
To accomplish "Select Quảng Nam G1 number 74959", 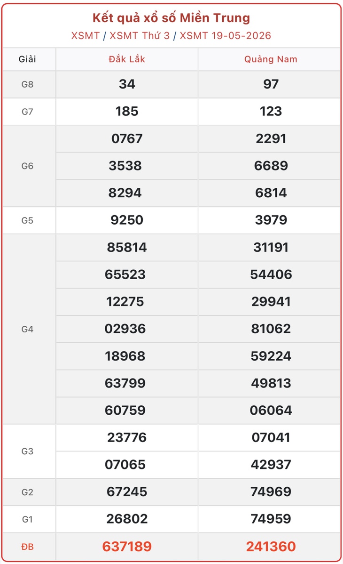I will (x=271, y=519).
